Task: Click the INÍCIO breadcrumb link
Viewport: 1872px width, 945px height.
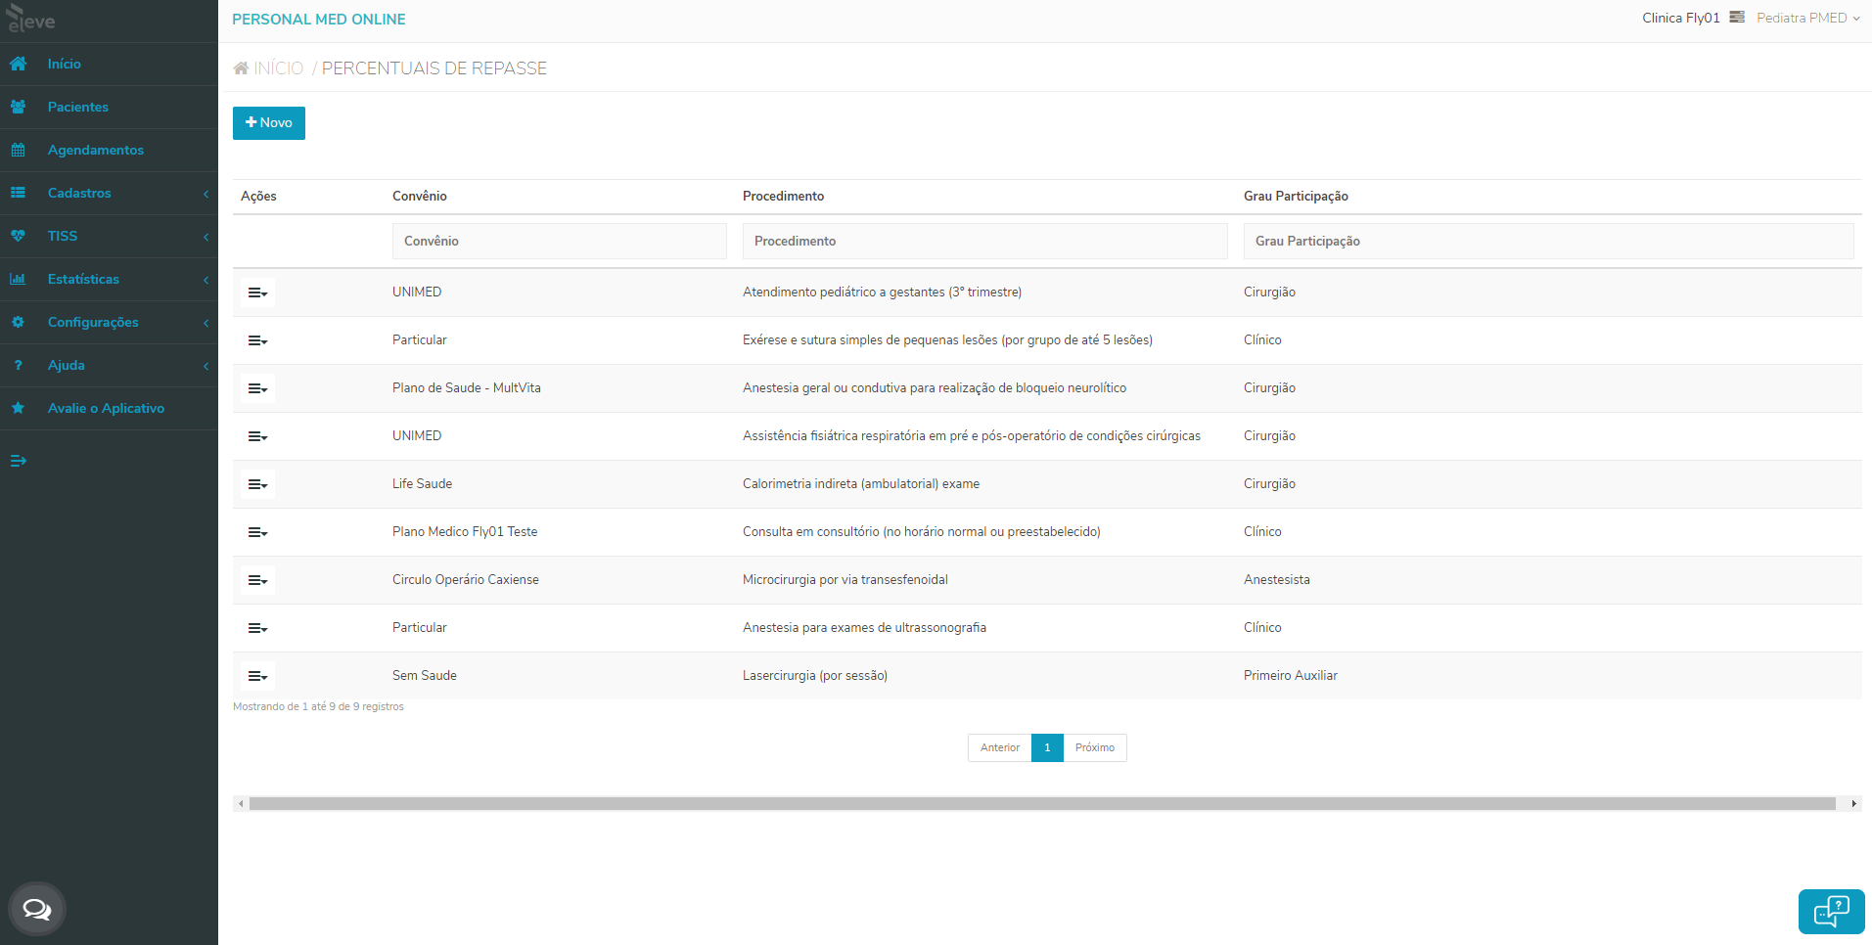Action: point(278,68)
